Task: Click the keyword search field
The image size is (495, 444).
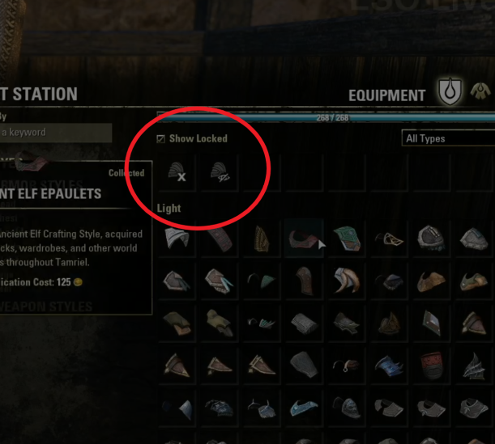Action: tap(56, 133)
